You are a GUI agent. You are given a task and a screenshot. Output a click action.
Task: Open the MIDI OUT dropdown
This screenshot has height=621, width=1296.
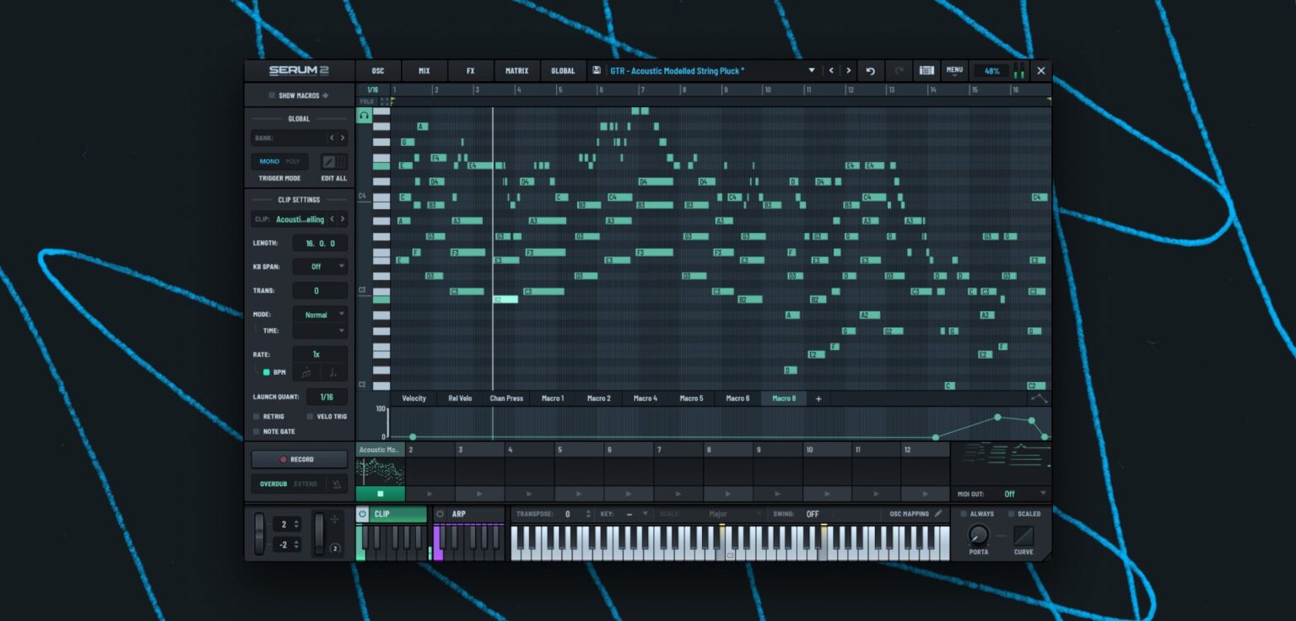click(x=1029, y=493)
